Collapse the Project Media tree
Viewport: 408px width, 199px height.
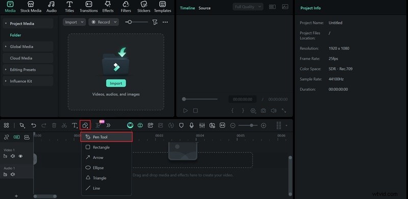click(x=6, y=23)
